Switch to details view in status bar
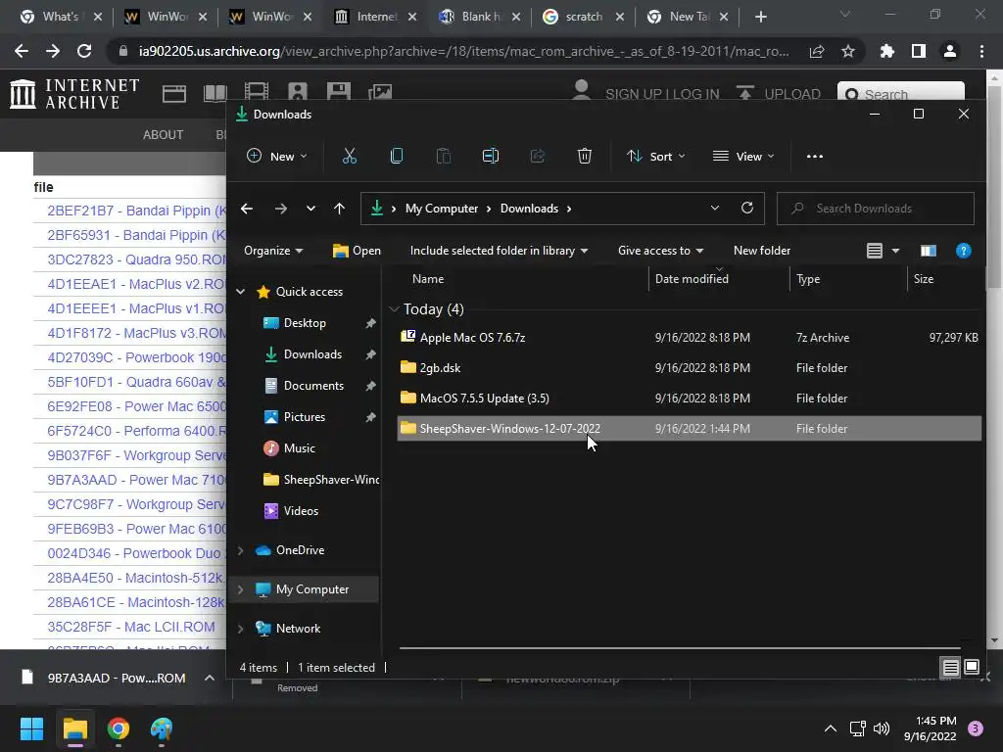 point(950,668)
